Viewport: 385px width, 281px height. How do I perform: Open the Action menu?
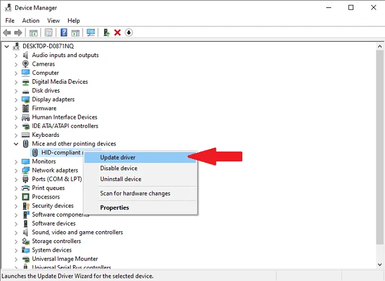[x=31, y=20]
